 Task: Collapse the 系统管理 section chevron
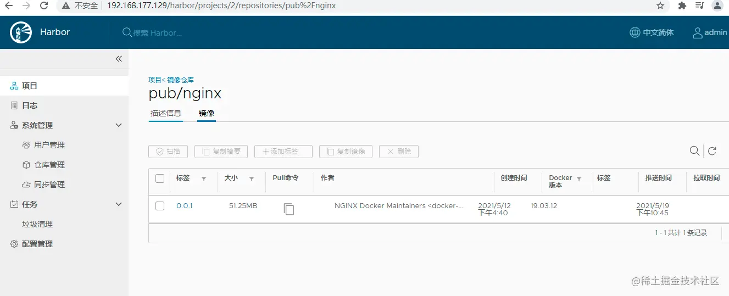119,125
